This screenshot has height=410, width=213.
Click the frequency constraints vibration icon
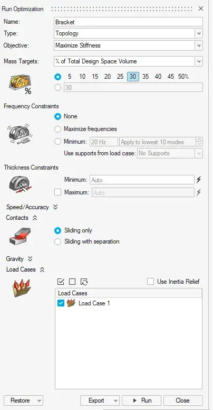[20, 134]
